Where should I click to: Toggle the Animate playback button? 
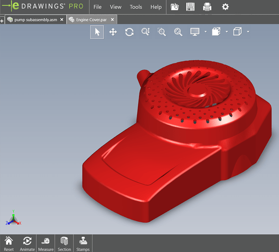[27, 243]
